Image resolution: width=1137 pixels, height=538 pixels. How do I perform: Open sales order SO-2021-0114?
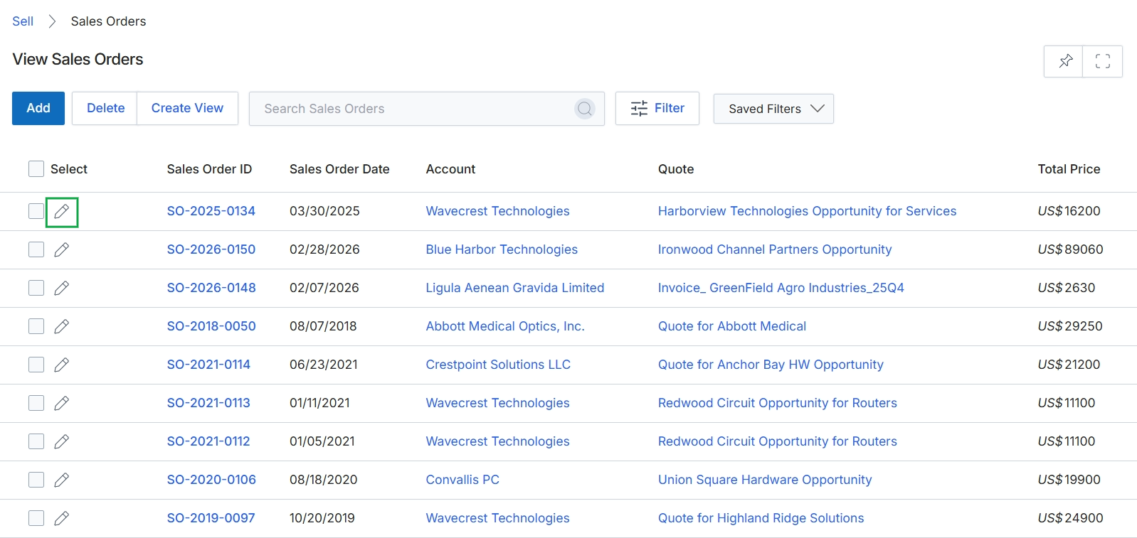pos(208,365)
